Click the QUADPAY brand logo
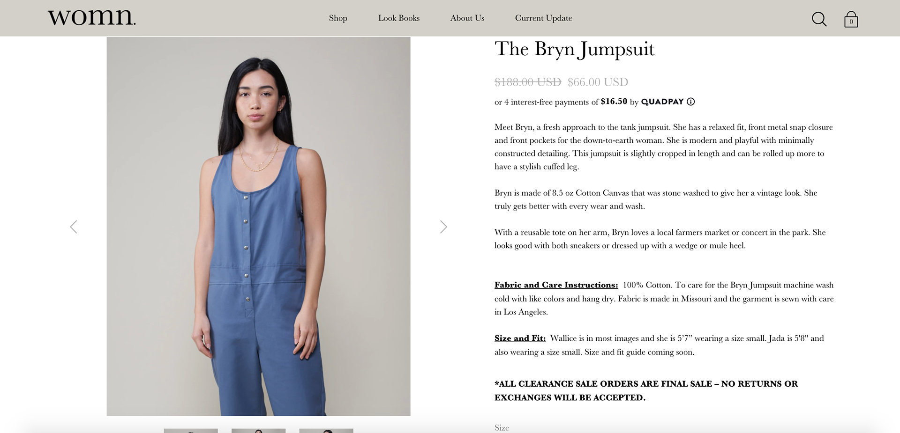The width and height of the screenshot is (900, 433). pos(662,102)
